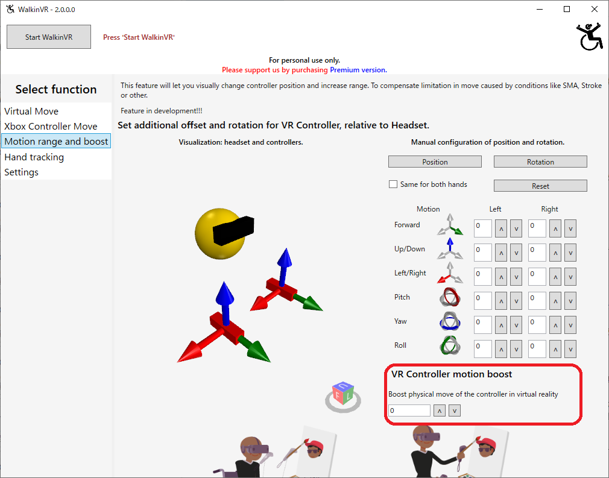Focus the Roll Right value field

click(x=537, y=349)
